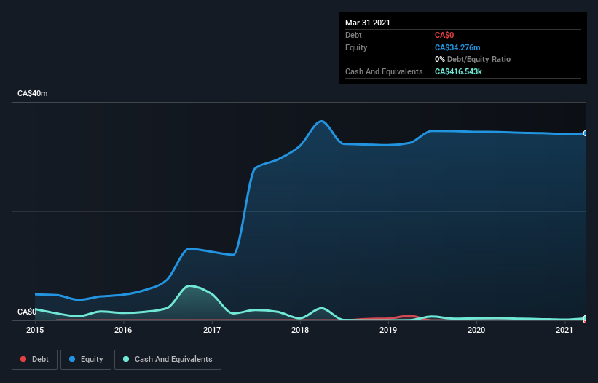Click the 0% Debt/Equity Ratio text
This screenshot has height=383, width=598.
coord(473,59)
